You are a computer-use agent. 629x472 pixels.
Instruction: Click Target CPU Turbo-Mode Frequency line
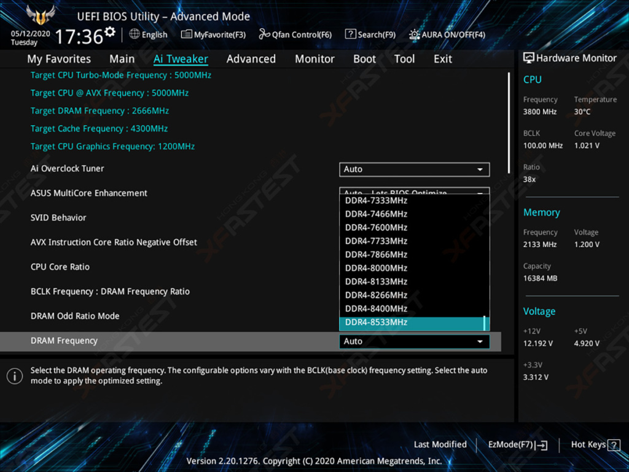pyautogui.click(x=121, y=76)
